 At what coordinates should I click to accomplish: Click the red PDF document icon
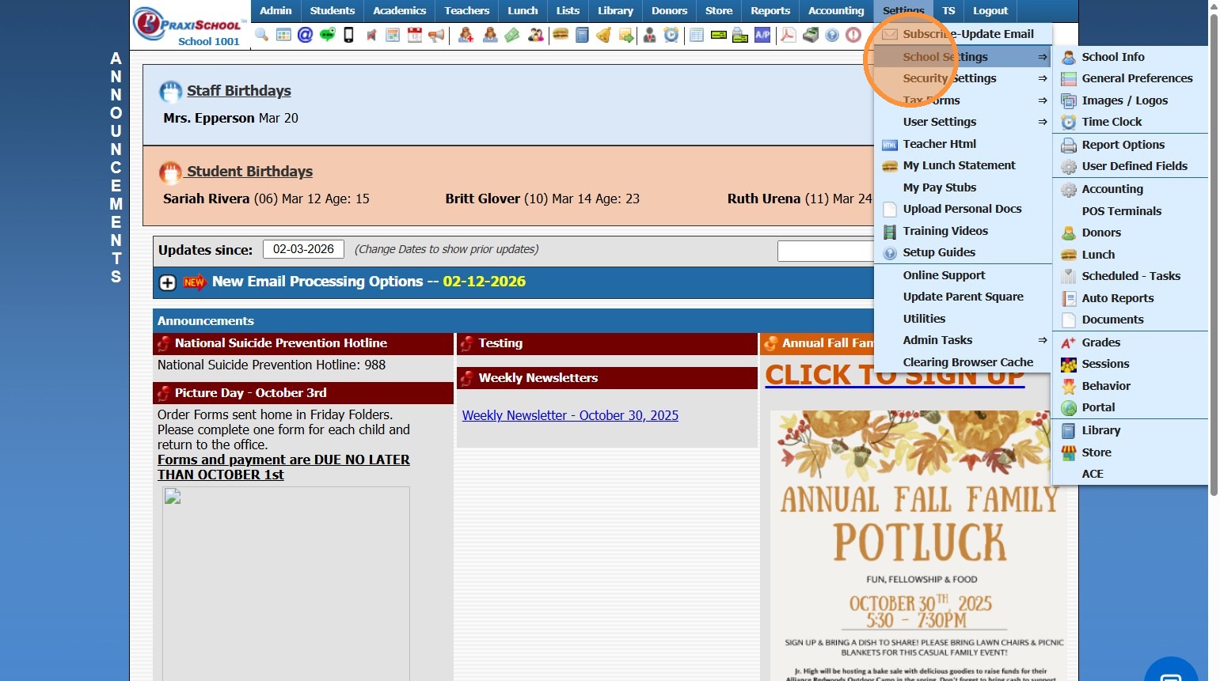tap(789, 35)
